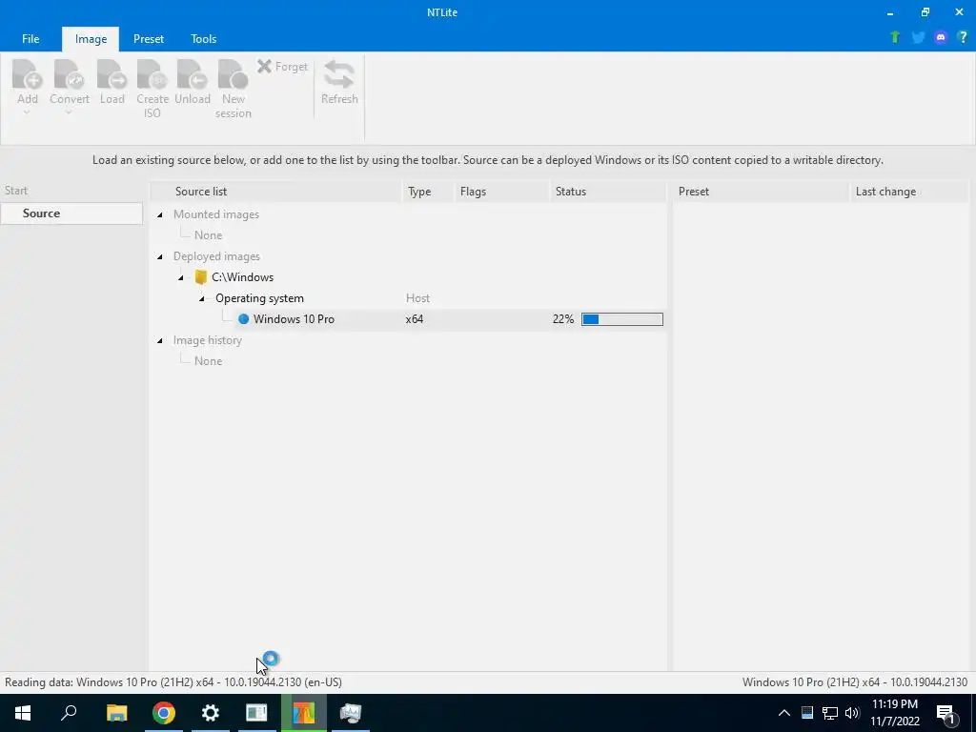Open the File menu tab

(x=30, y=38)
